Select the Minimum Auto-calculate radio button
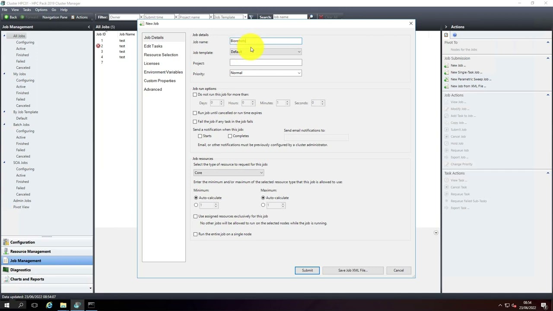 coord(196,198)
